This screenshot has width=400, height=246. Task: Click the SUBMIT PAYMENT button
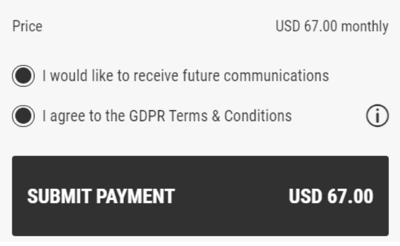(x=200, y=196)
